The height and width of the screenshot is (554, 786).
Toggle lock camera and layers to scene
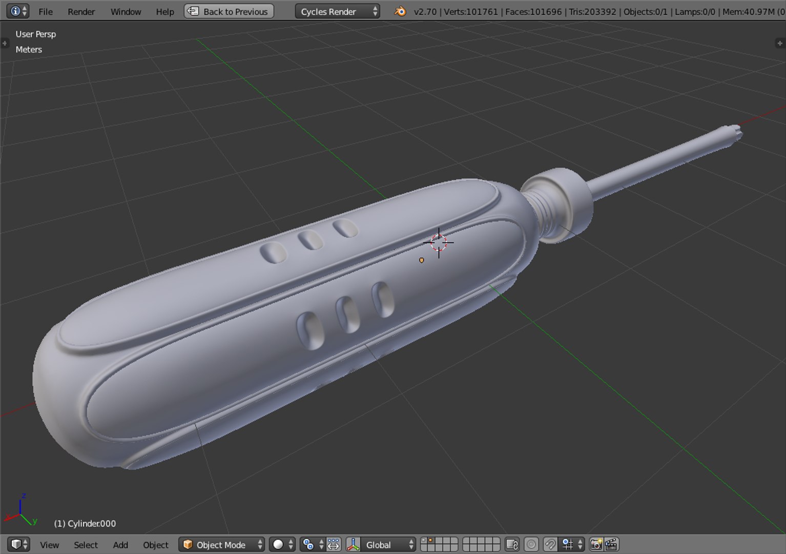[x=512, y=544]
